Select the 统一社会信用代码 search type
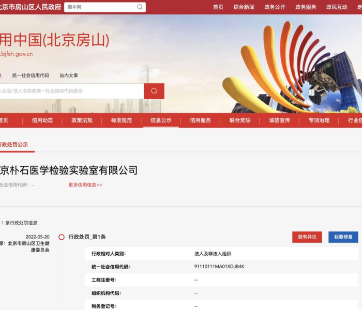 [x=31, y=75]
